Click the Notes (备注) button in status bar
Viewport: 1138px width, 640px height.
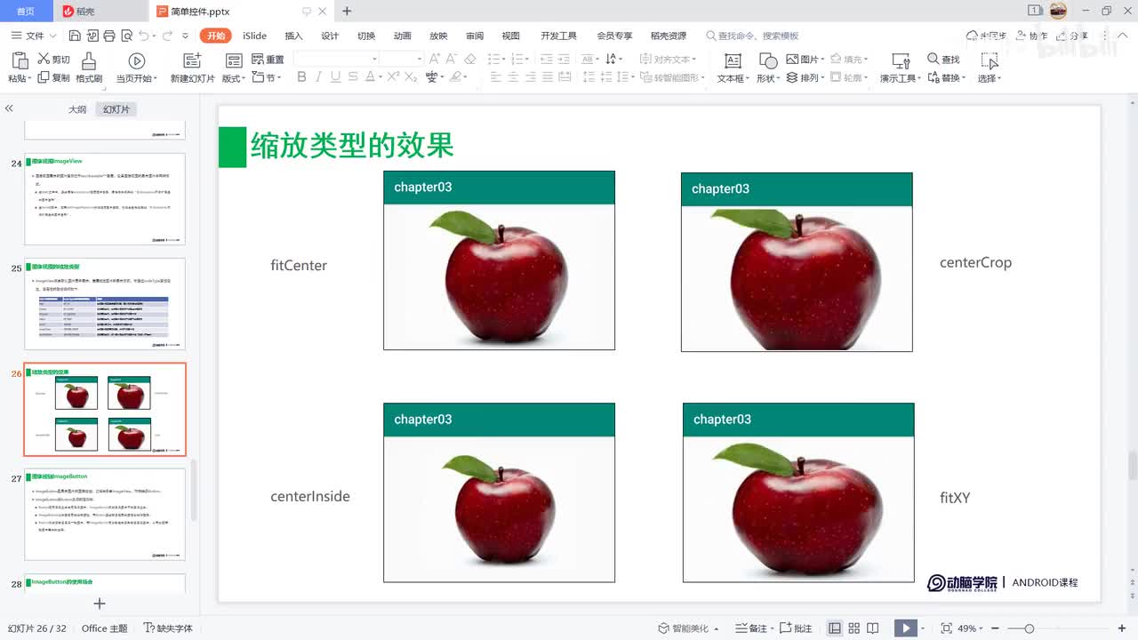click(x=752, y=628)
